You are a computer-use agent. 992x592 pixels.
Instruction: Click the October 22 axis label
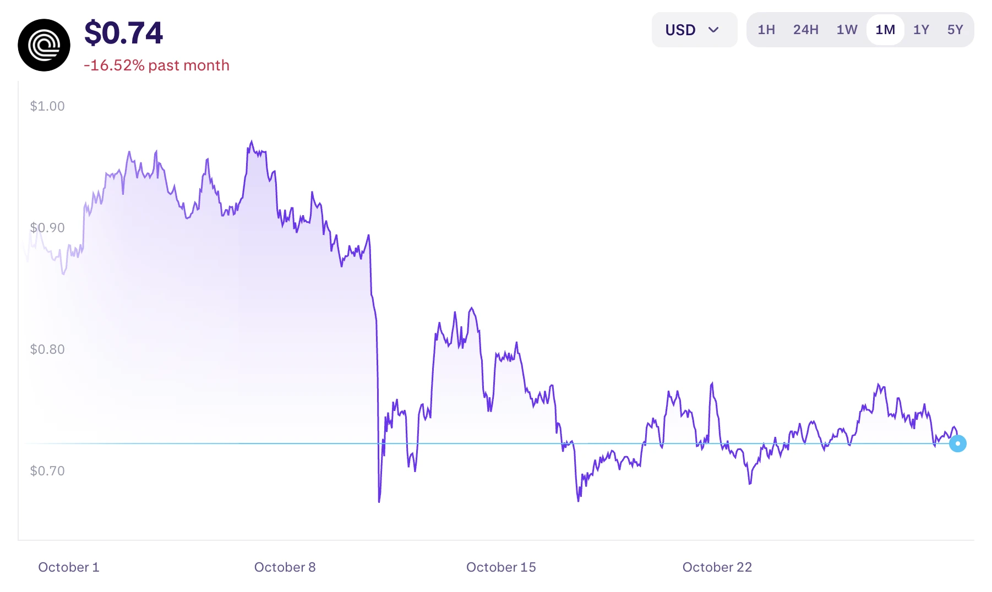pos(717,567)
